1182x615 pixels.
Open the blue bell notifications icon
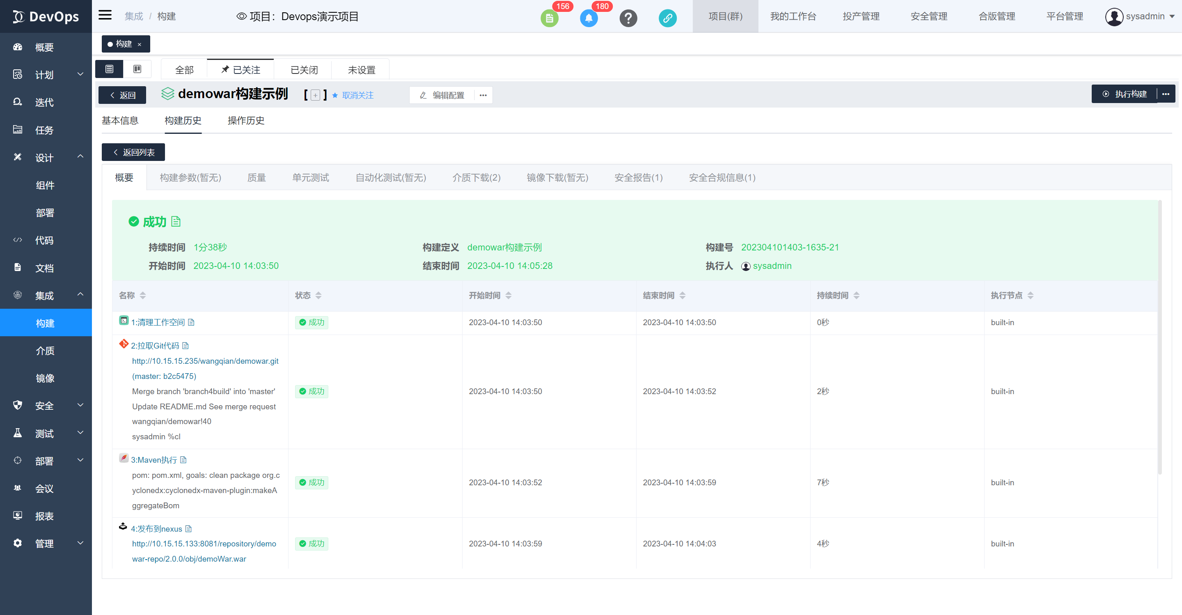tap(589, 18)
